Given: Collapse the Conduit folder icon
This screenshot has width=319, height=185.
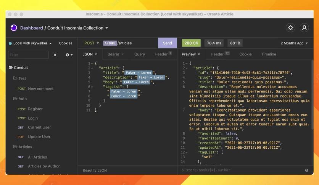Looking at the screenshot, I should [11, 67].
